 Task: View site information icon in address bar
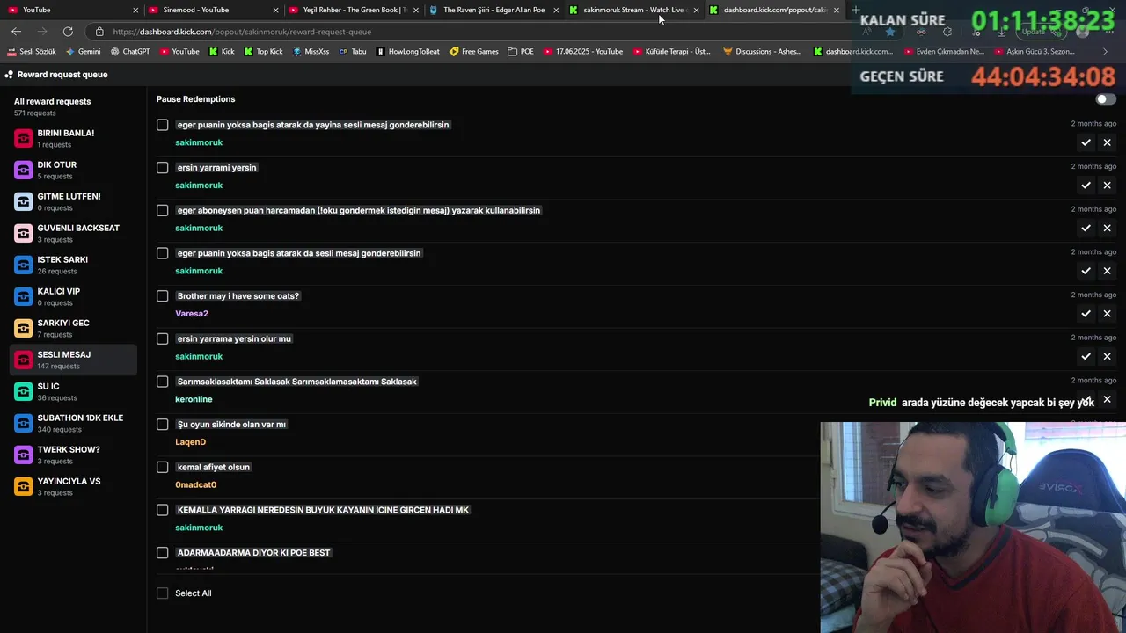click(99, 32)
